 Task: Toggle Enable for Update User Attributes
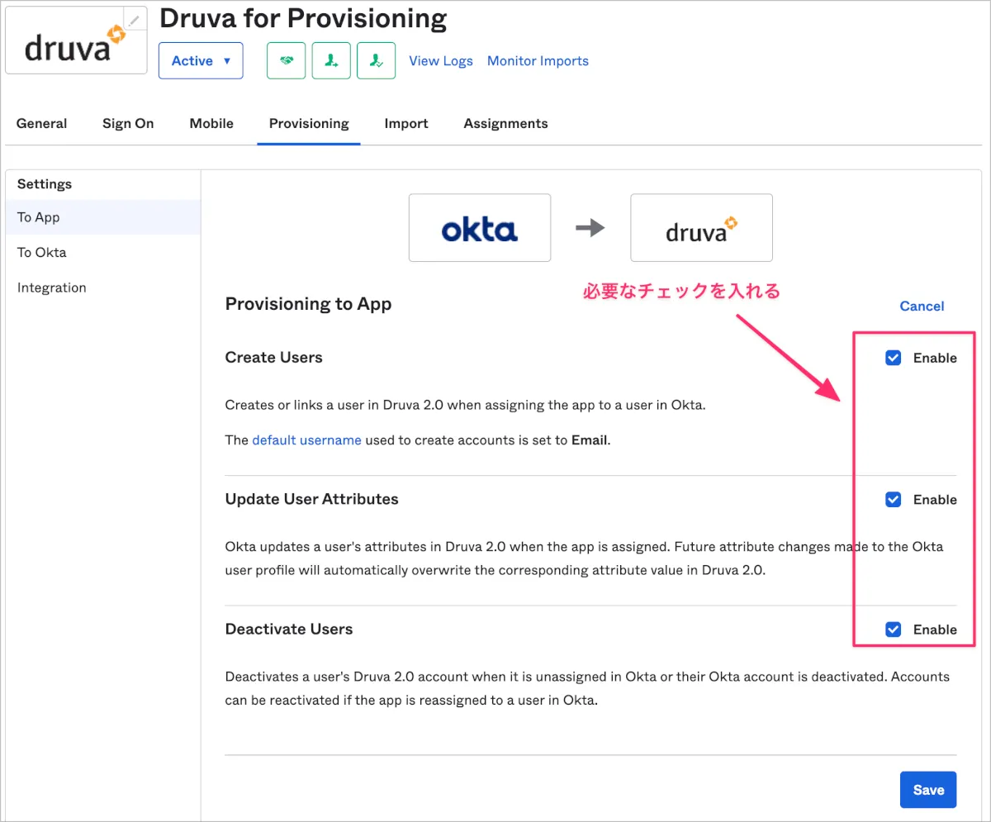coord(893,500)
